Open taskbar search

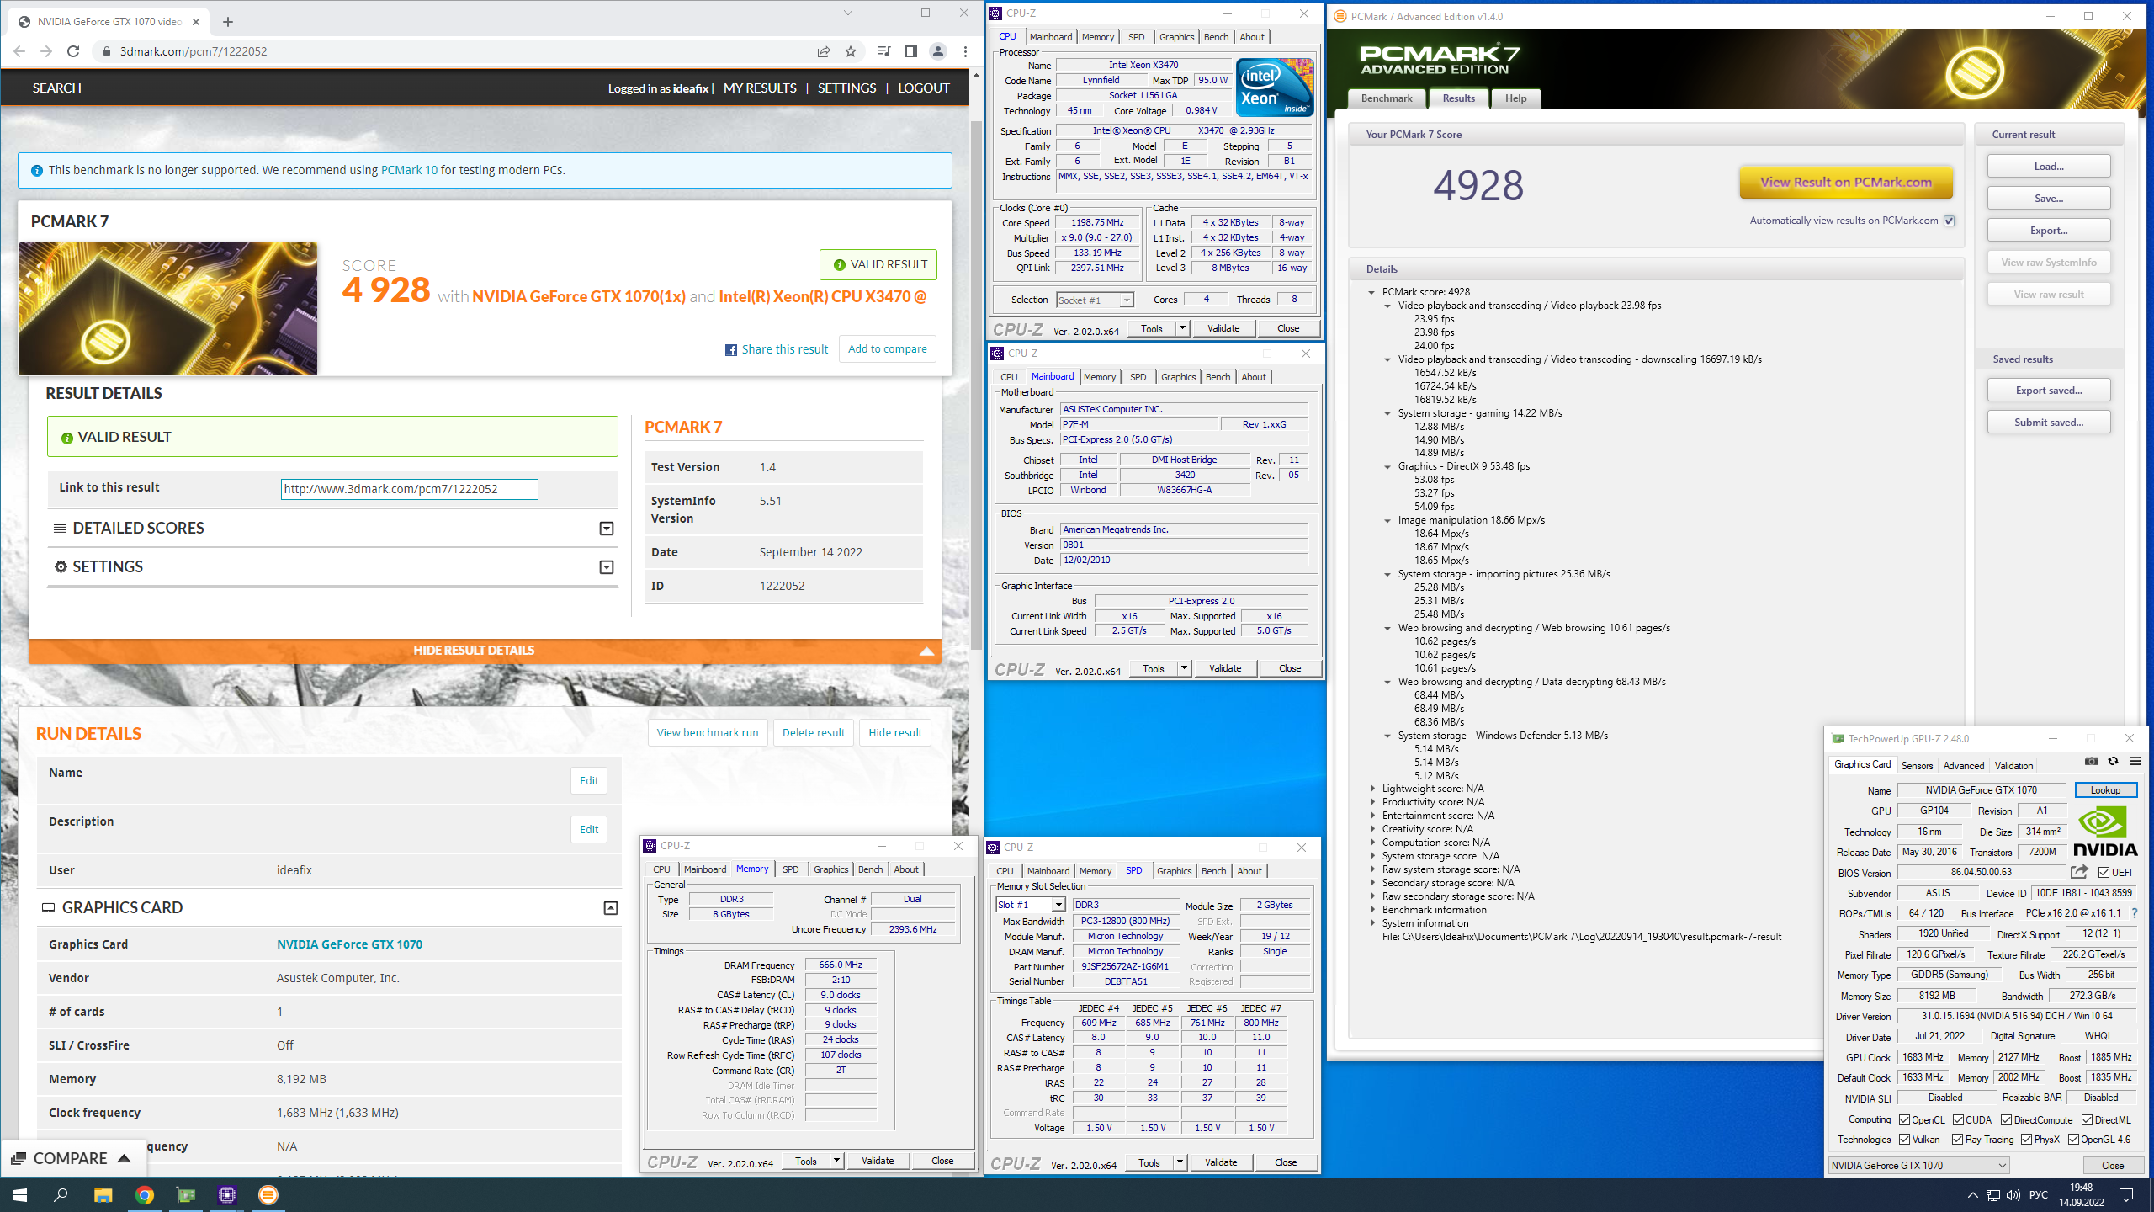point(61,1195)
